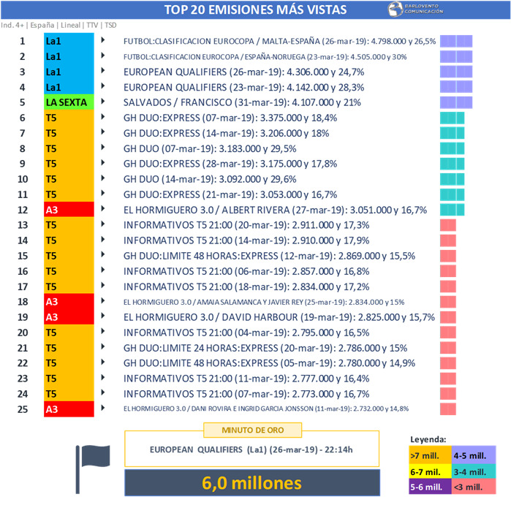This screenshot has width=511, height=505.
Task: Click the pink bar in row 25
Action: (448, 409)
